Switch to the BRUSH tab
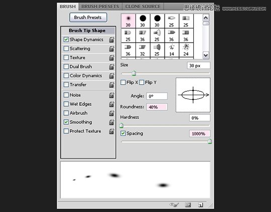The width and height of the screenshot is (271, 212). point(68,7)
